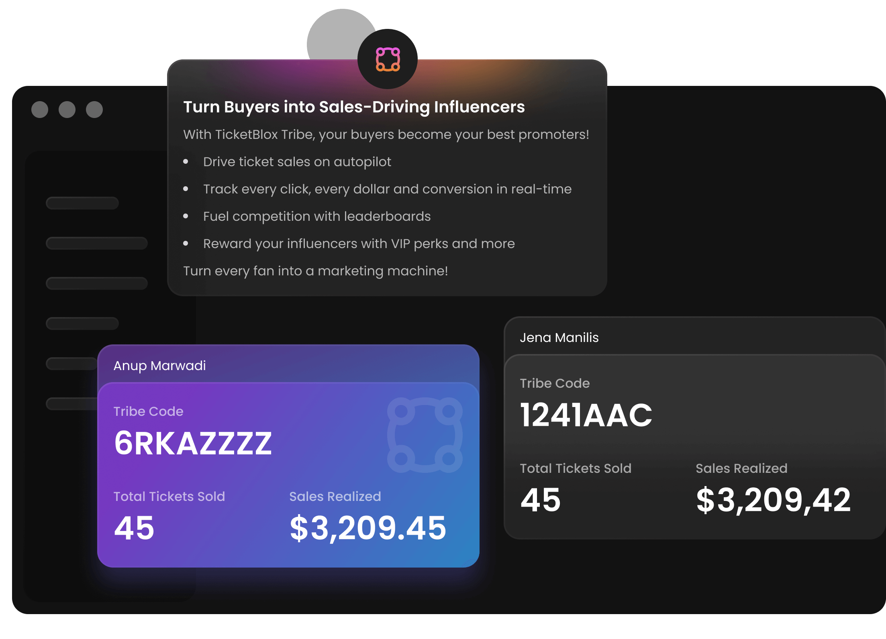
Task: Click Total Tickets Sold label on Jena's card
Action: [x=576, y=468]
